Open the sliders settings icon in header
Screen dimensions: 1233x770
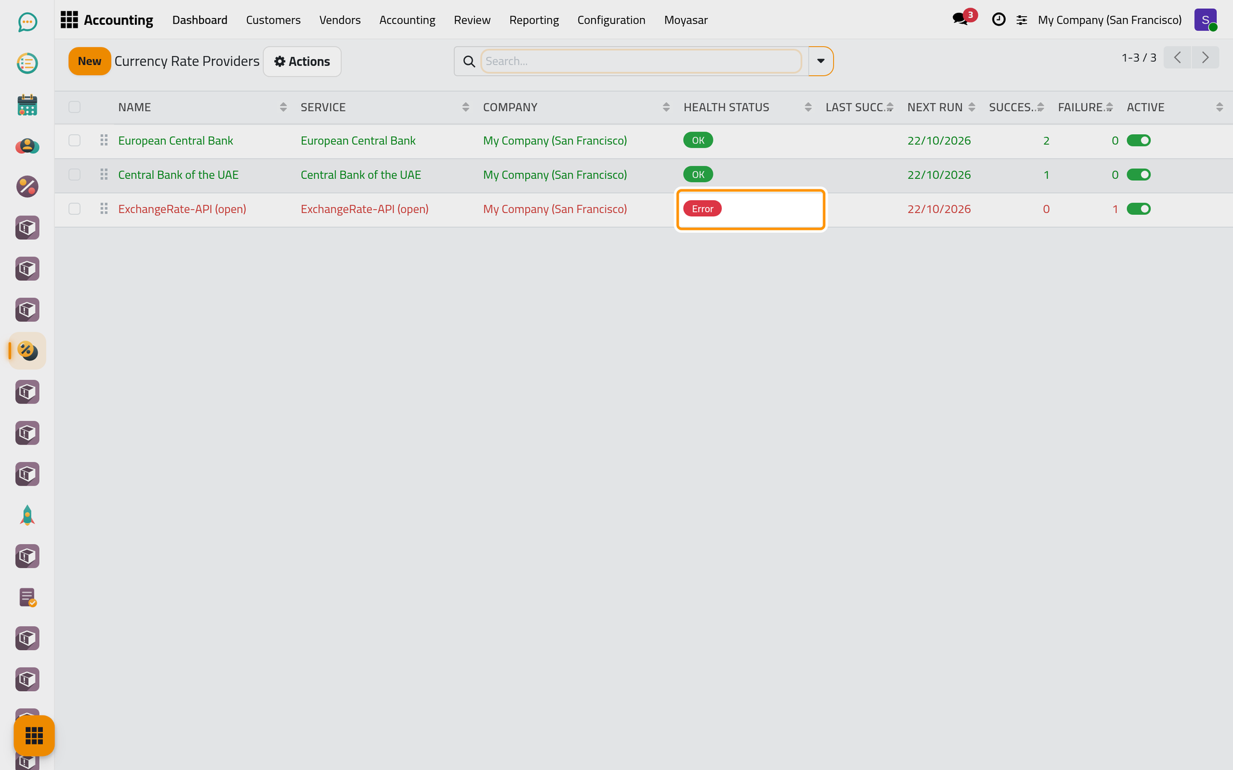tap(1022, 21)
